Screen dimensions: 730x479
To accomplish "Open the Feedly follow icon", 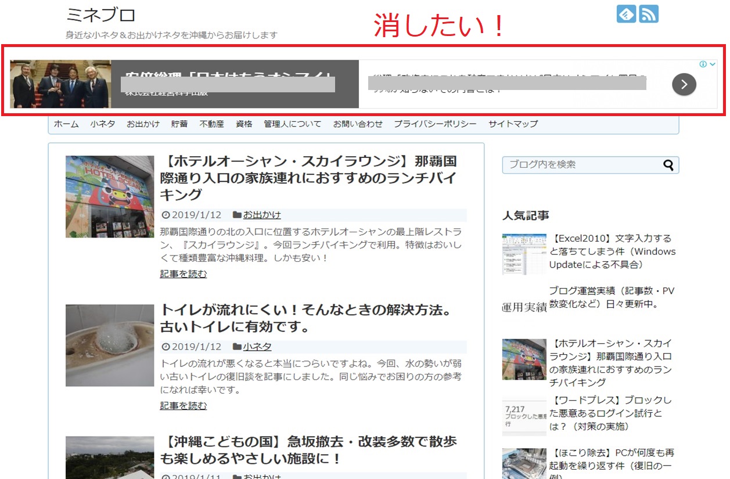I will (x=626, y=14).
